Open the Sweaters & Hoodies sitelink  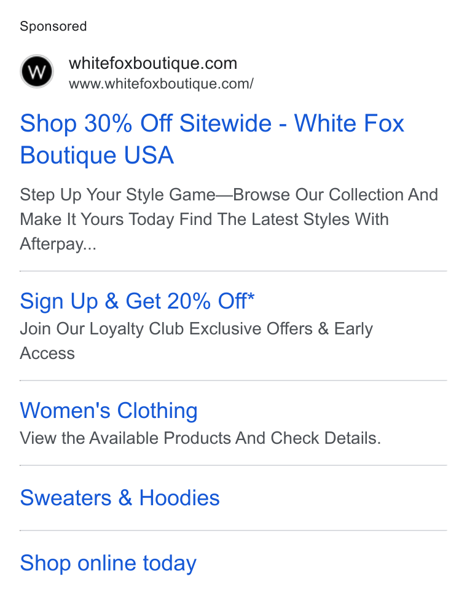click(120, 498)
